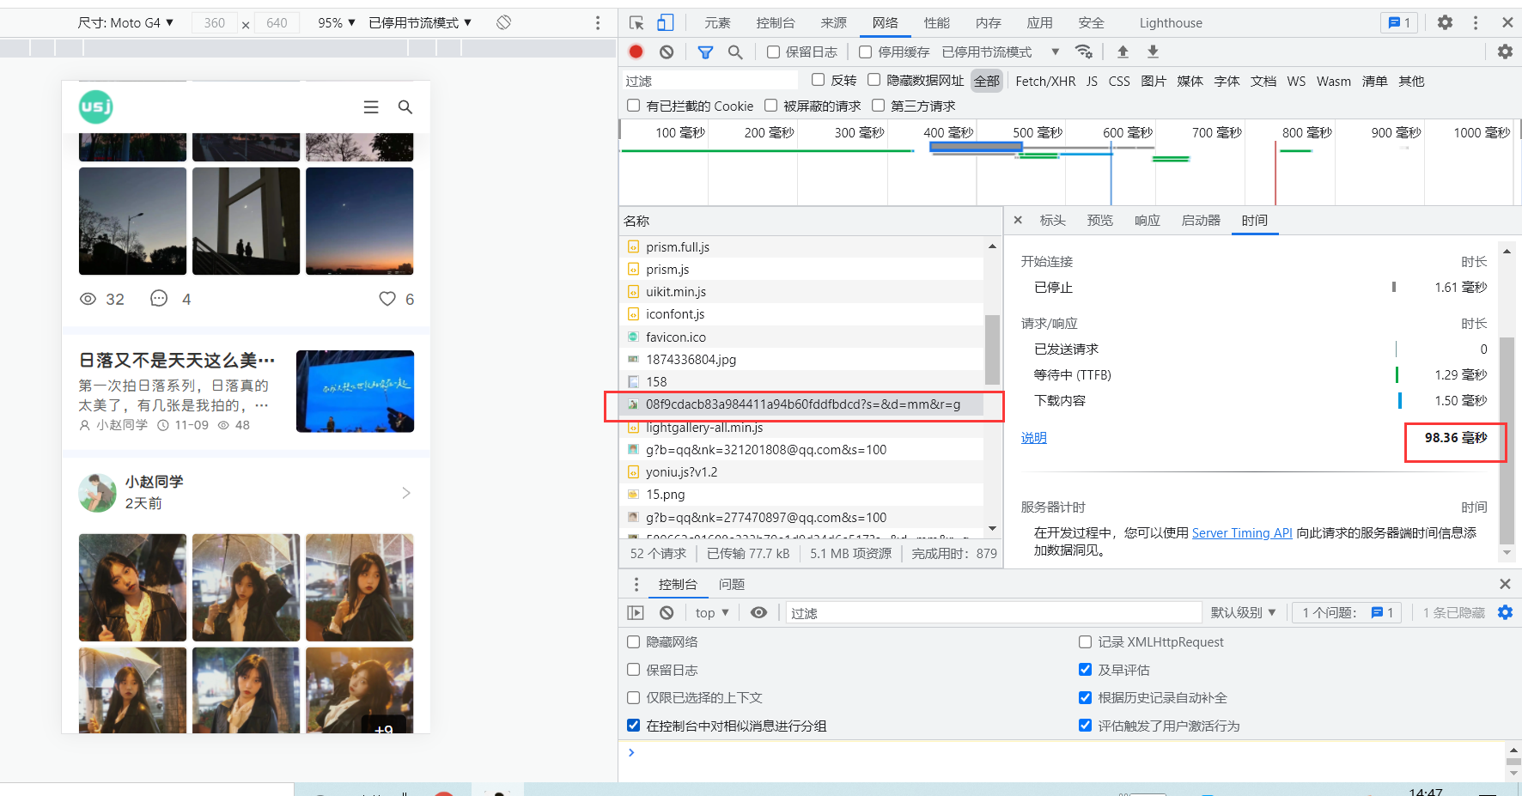
Task: Filter requests by Fetch/XHR type
Action: pos(1045,81)
